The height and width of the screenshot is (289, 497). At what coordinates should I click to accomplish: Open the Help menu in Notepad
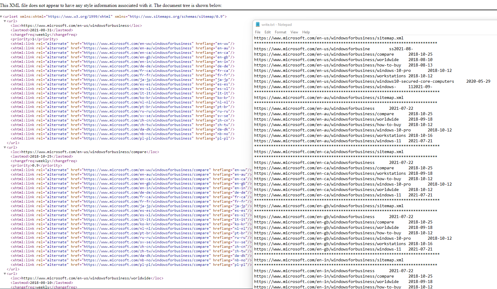point(306,32)
